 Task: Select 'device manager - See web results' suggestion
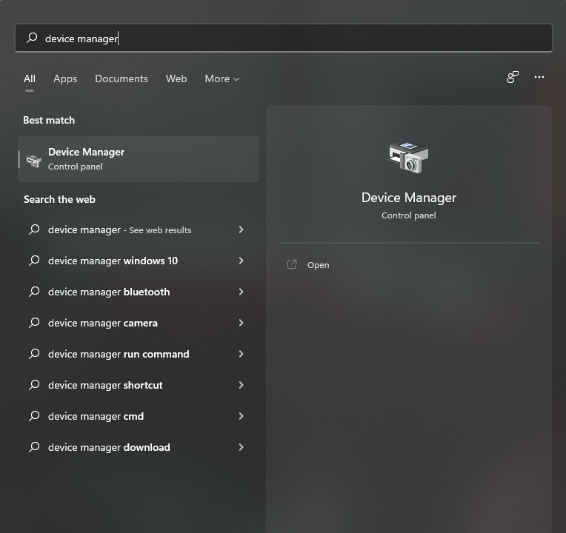click(x=139, y=229)
